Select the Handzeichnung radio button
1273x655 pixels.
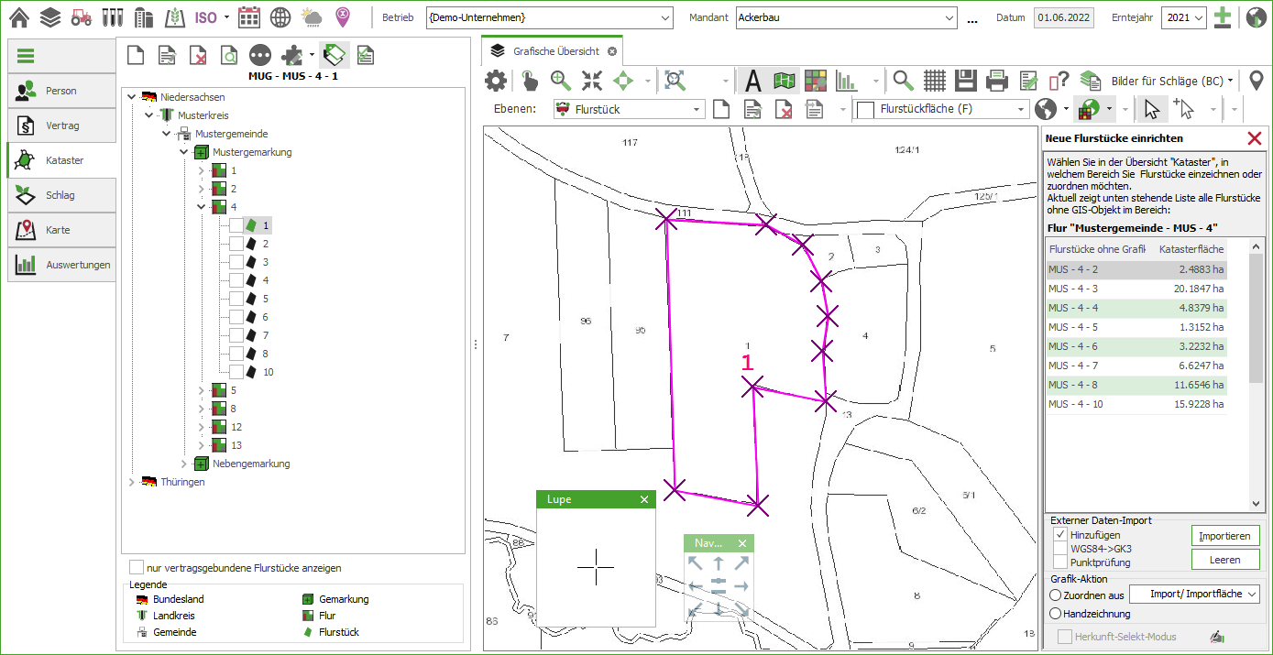(1055, 614)
